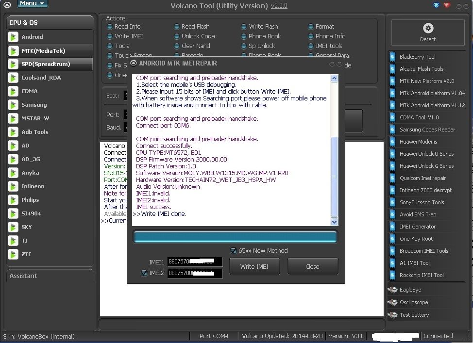473x343 pixels.
Task: Open the Oscilloscope tool icon
Action: pos(392,302)
